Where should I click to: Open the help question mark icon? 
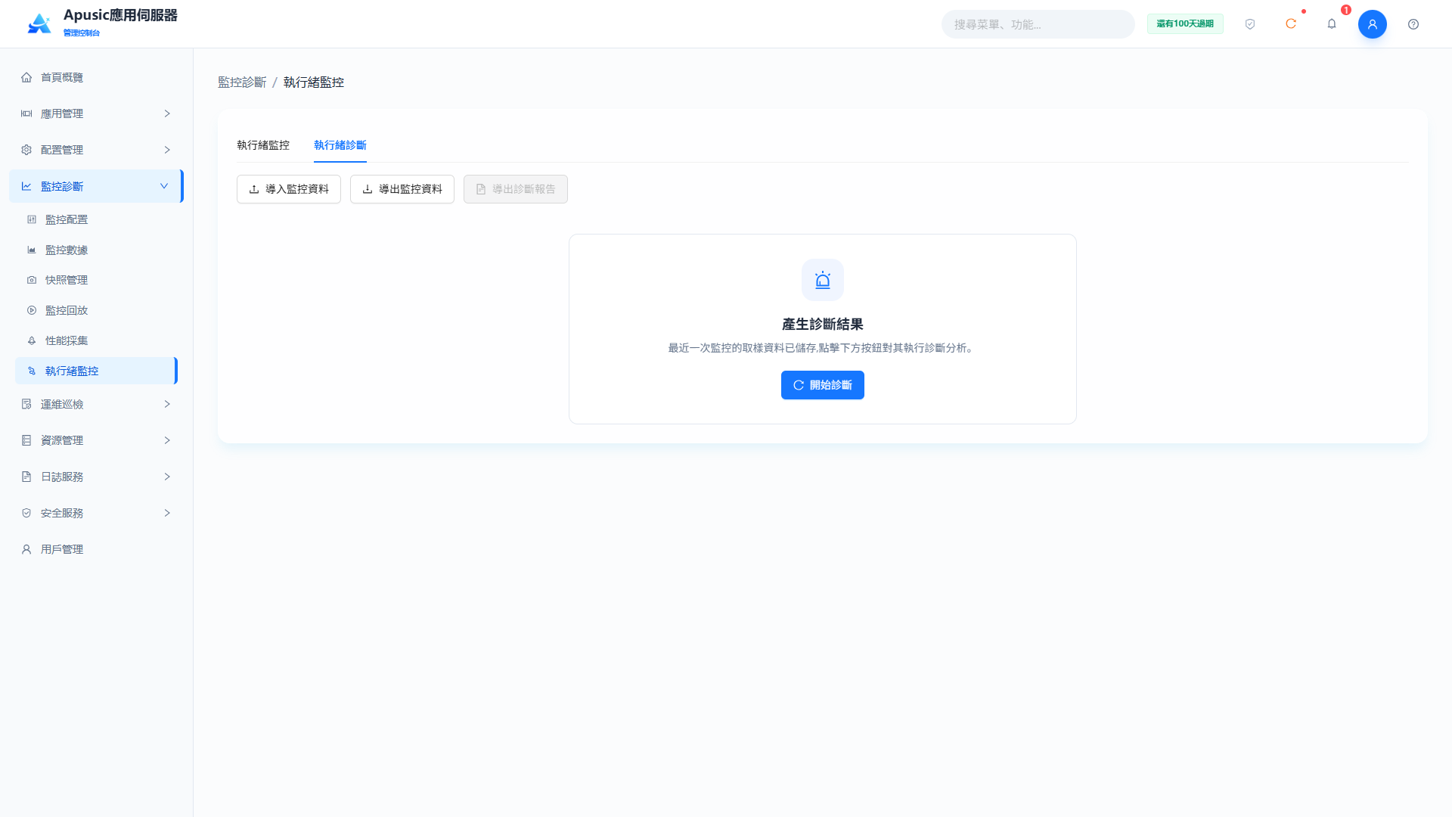coord(1413,24)
